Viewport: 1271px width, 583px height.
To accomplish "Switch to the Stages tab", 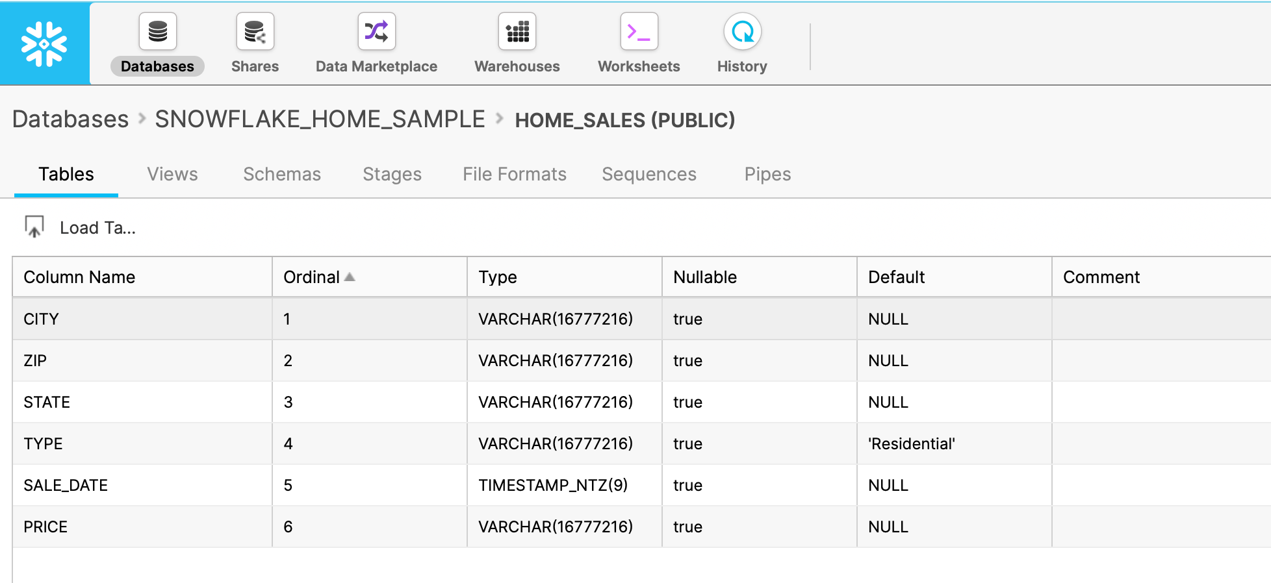I will coord(392,174).
